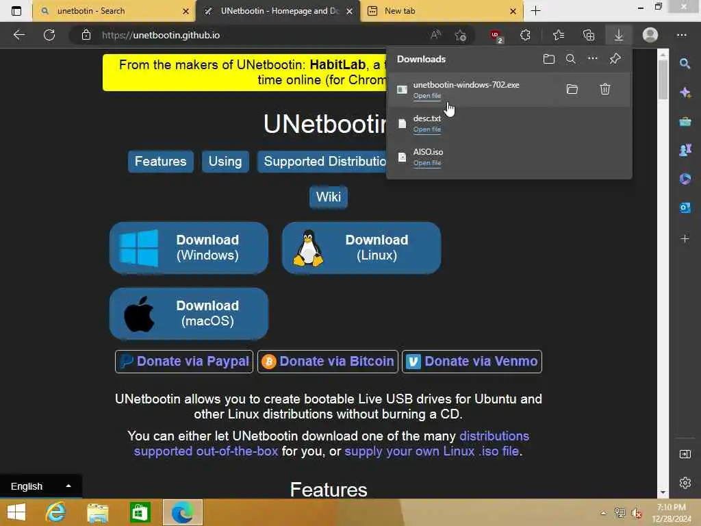Open the Collections icon
Image resolution: width=701 pixels, height=526 pixels.
tap(589, 35)
